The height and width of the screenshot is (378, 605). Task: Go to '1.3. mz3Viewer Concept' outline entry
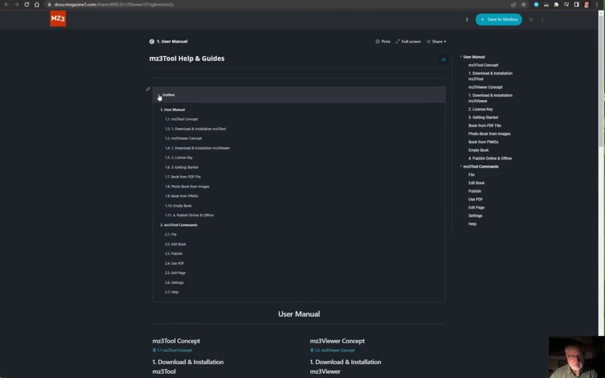click(x=183, y=138)
